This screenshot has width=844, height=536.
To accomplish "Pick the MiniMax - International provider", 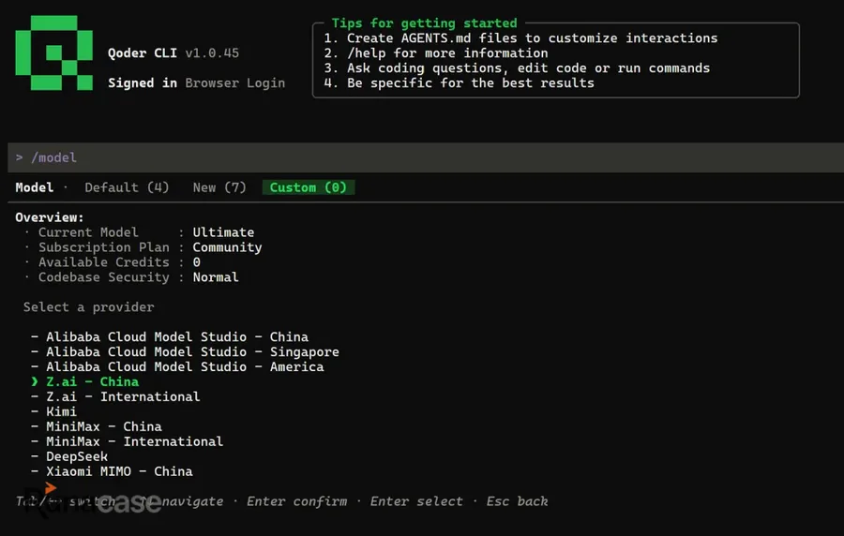I will click(x=127, y=442).
